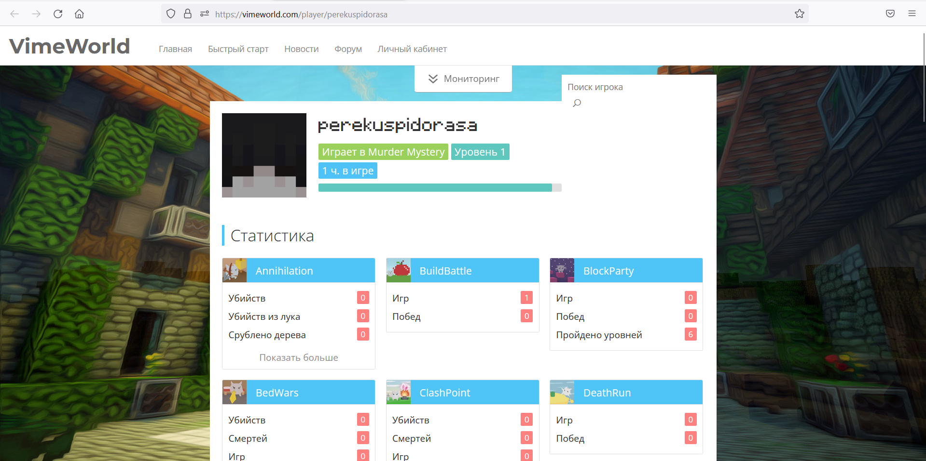Open the Быстрый старт menu item
This screenshot has height=461, width=926.
[238, 49]
